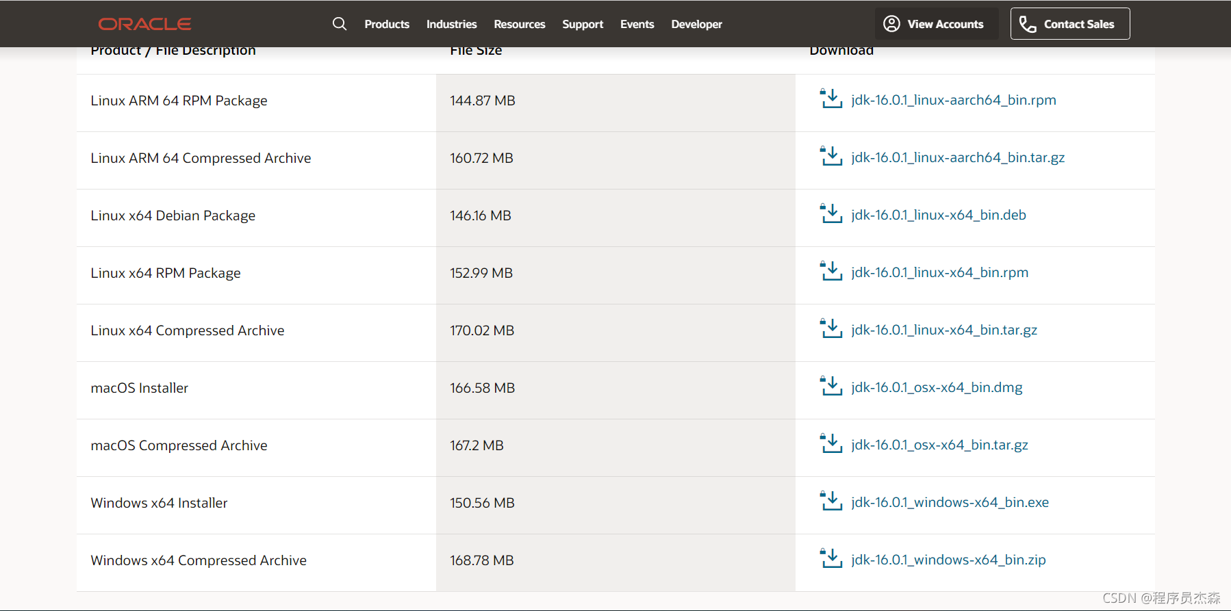The height and width of the screenshot is (611, 1231).
Task: Download jdk-16.0.1_linux-aarch64_bin.tar.gz link
Action: 958,157
